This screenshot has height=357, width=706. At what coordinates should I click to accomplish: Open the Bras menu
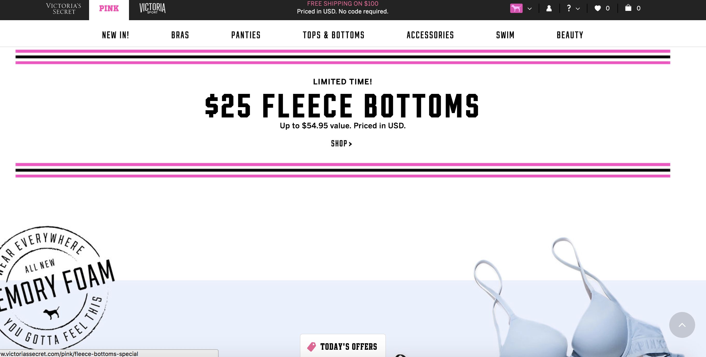[180, 35]
